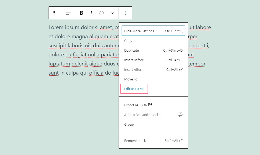Open the more rich-text options chevron
The width and height of the screenshot is (260, 155).
coord(112,13)
